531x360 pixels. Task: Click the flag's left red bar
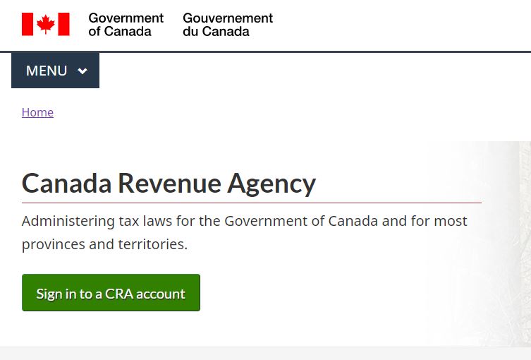pos(28,24)
